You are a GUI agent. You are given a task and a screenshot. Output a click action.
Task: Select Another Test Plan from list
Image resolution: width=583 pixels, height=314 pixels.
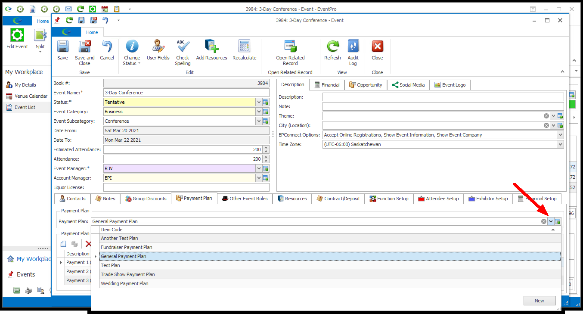(330, 238)
